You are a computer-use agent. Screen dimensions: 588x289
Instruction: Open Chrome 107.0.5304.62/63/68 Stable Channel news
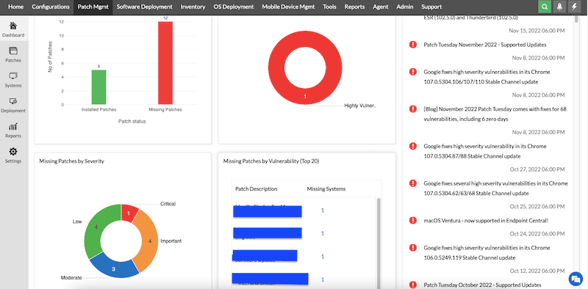pyautogui.click(x=495, y=189)
